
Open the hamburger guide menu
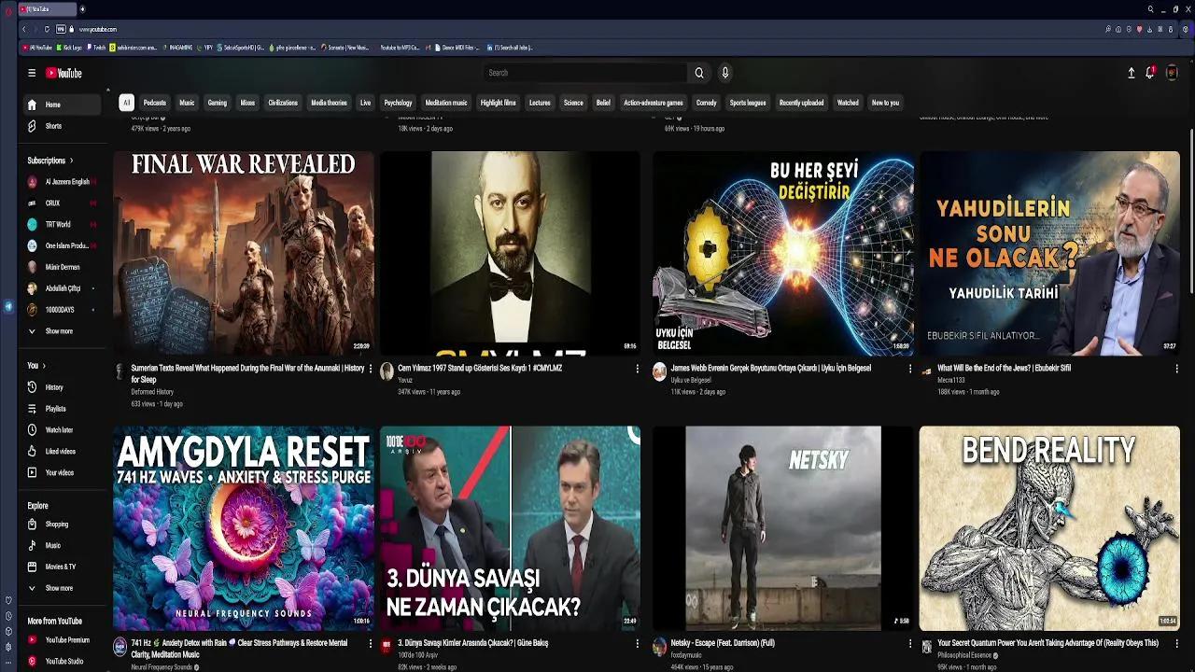31,73
